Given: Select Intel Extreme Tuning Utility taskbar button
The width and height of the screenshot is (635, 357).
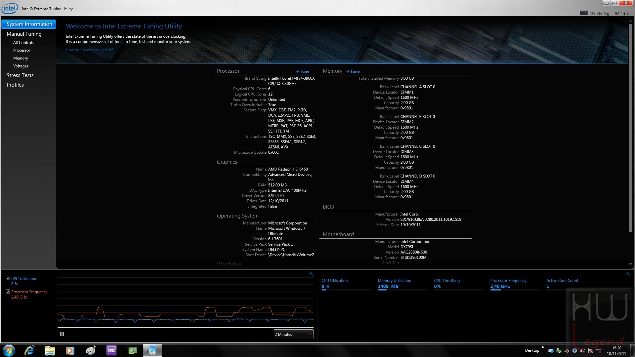Looking at the screenshot, I should pos(152,350).
